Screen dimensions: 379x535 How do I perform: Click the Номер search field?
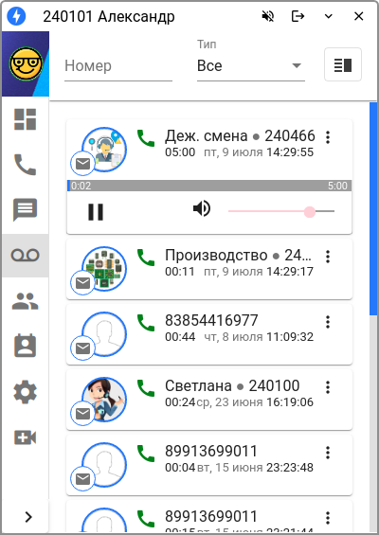(118, 66)
